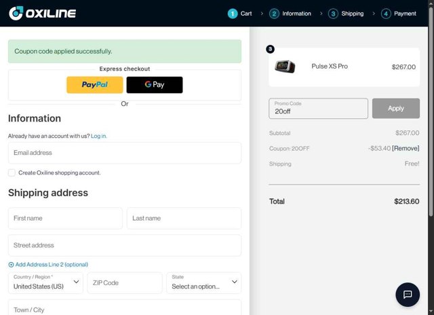
Task: Click the quantity badge on Pulse XS Pro
Action: (270, 49)
